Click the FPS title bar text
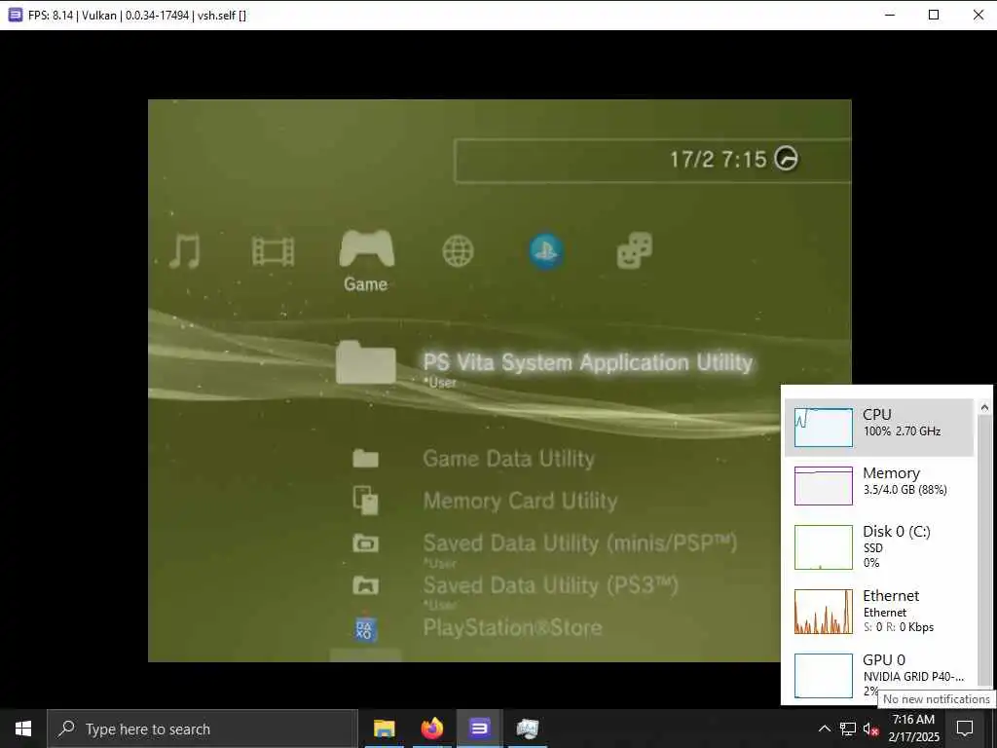997x748 pixels. (x=137, y=16)
